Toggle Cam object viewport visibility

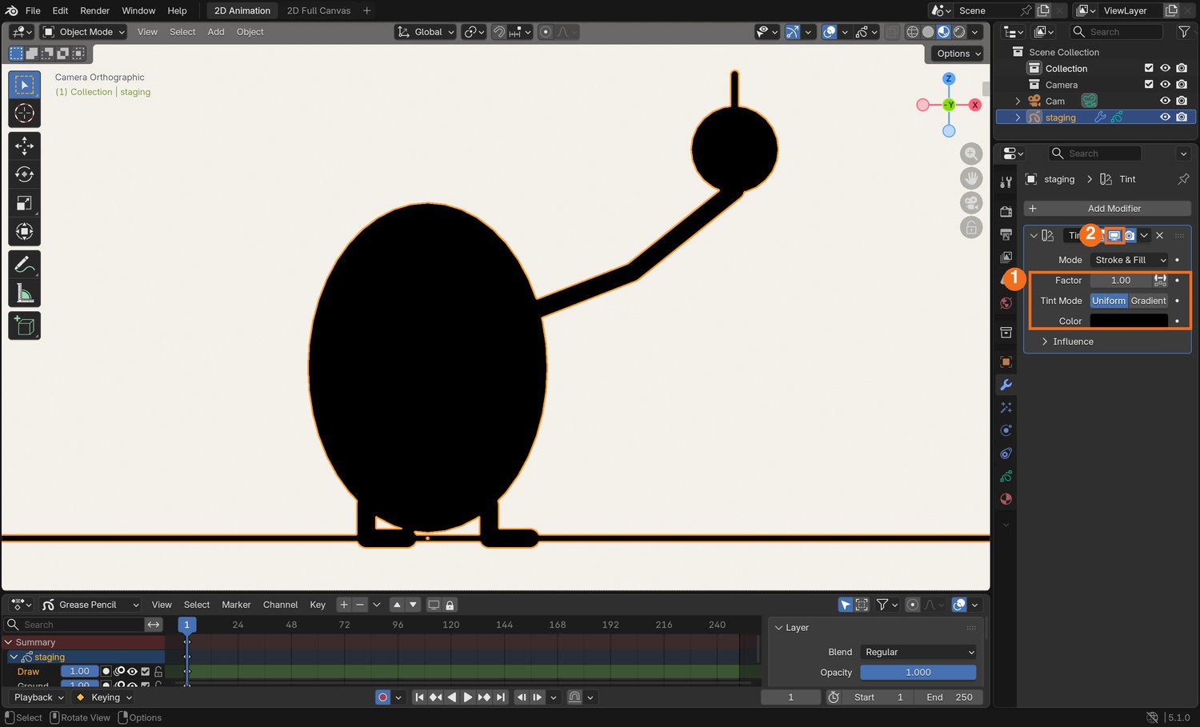1165,101
